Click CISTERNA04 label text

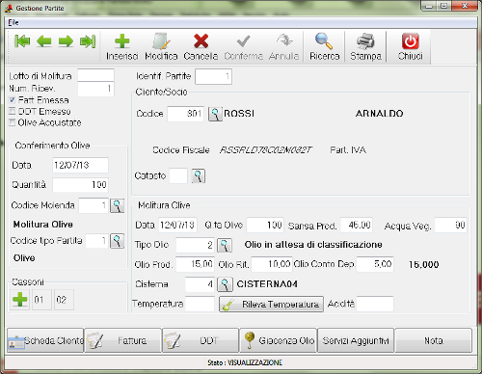267,284
